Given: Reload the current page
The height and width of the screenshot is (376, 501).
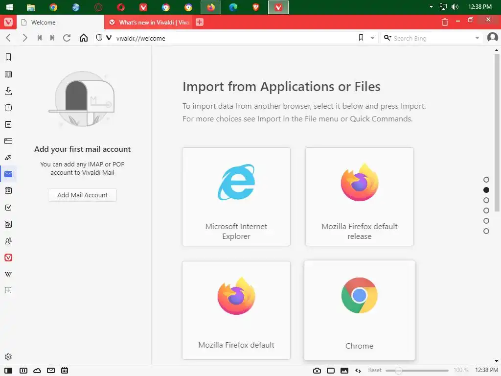Looking at the screenshot, I should [67, 38].
